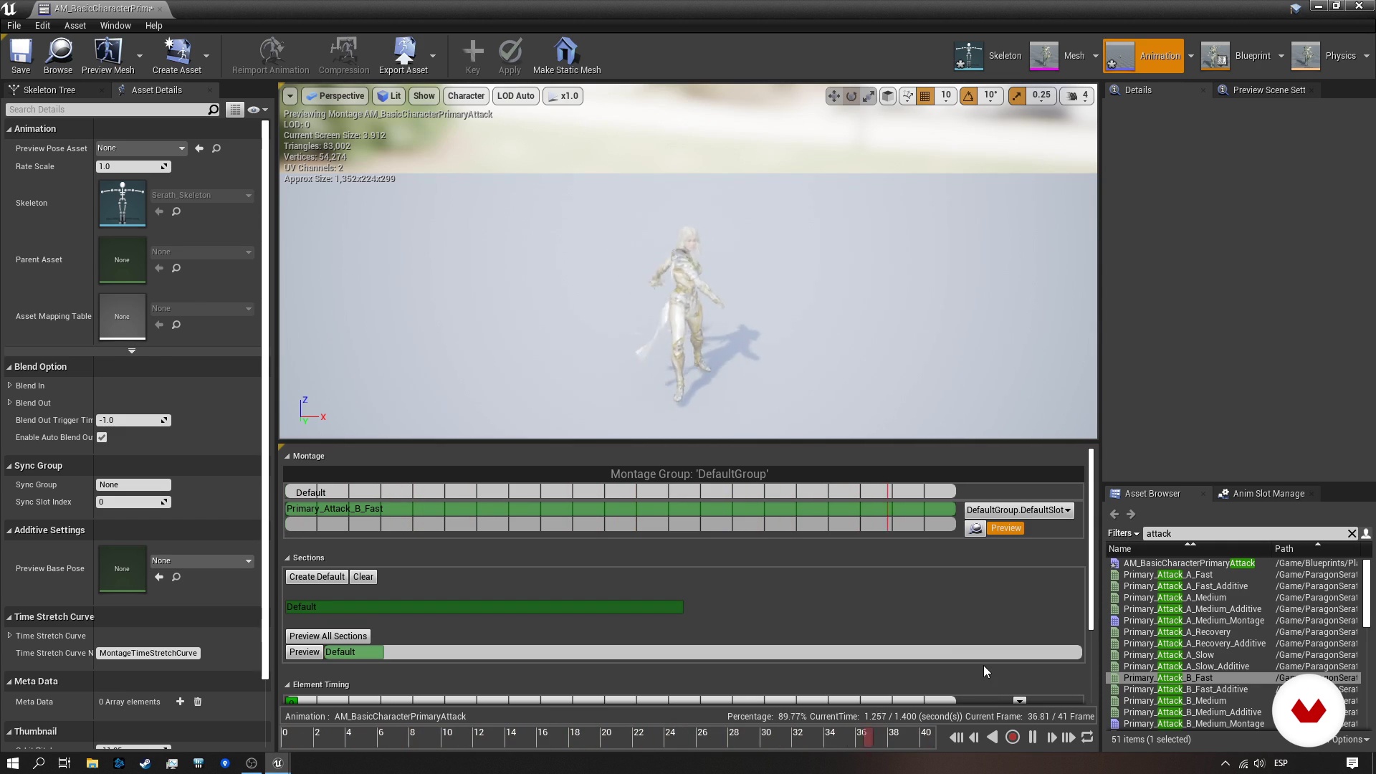The image size is (1376, 774).
Task: Click the Rate Scale value field
Action: click(133, 166)
